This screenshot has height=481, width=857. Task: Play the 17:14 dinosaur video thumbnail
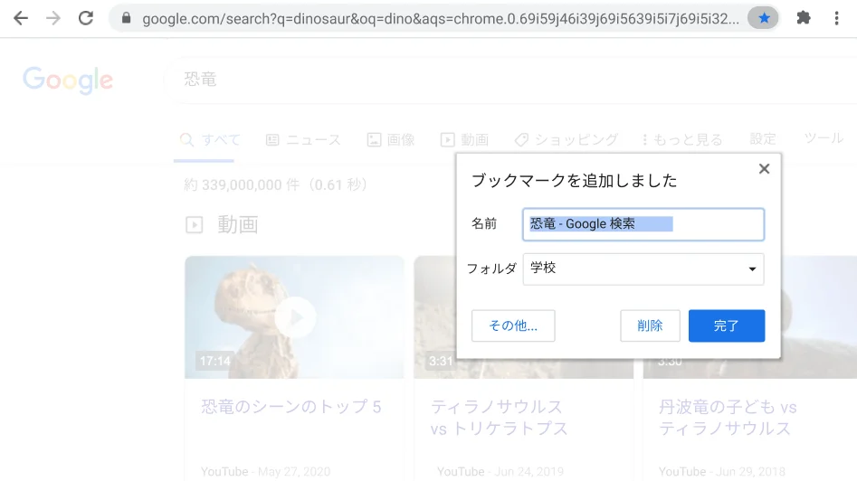[x=295, y=317]
